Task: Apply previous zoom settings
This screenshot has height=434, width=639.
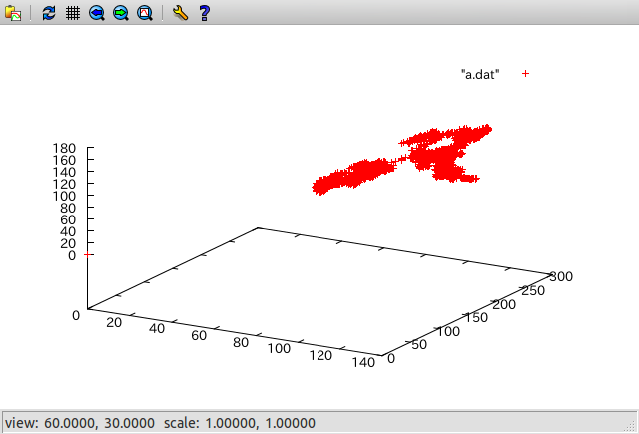Action: pos(97,13)
